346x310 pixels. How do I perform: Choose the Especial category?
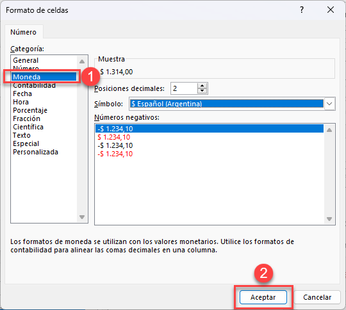click(44, 143)
